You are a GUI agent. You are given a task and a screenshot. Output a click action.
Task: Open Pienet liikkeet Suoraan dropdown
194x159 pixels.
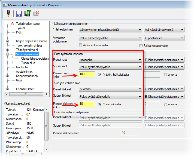click(x=110, y=89)
